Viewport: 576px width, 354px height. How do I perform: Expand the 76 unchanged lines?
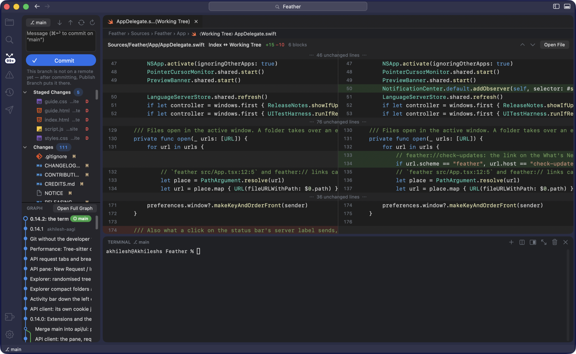click(x=338, y=122)
